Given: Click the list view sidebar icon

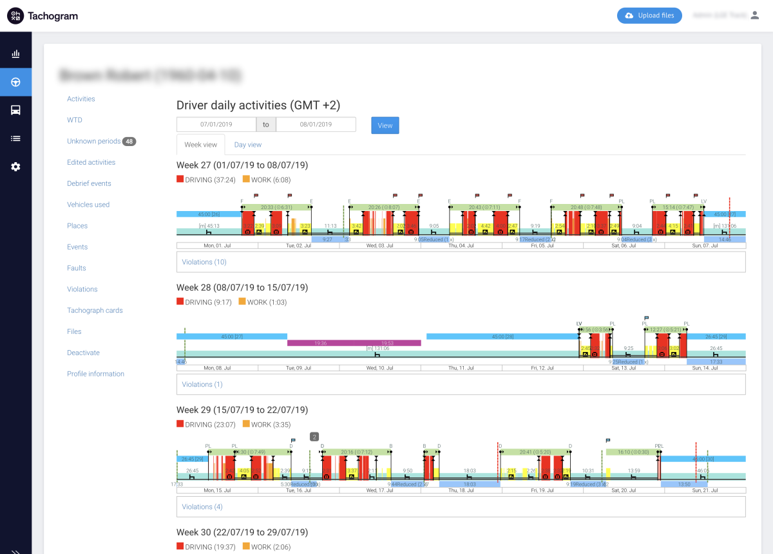Looking at the screenshot, I should pos(15,138).
